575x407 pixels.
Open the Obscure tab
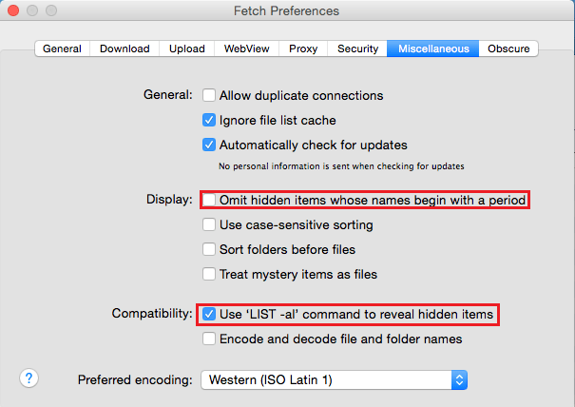(x=508, y=48)
